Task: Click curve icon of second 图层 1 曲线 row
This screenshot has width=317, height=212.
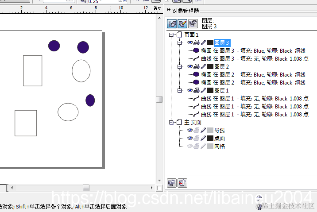Action: pyautogui.click(x=196, y=106)
